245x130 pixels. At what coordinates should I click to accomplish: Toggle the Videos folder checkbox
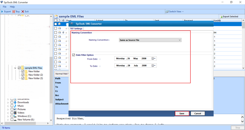click(12, 113)
